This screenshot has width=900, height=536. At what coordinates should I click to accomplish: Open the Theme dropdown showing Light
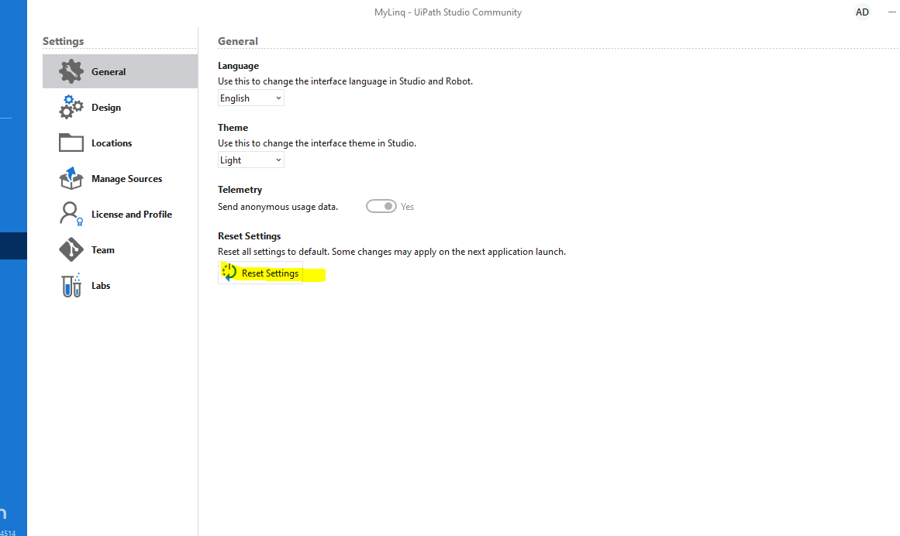251,160
